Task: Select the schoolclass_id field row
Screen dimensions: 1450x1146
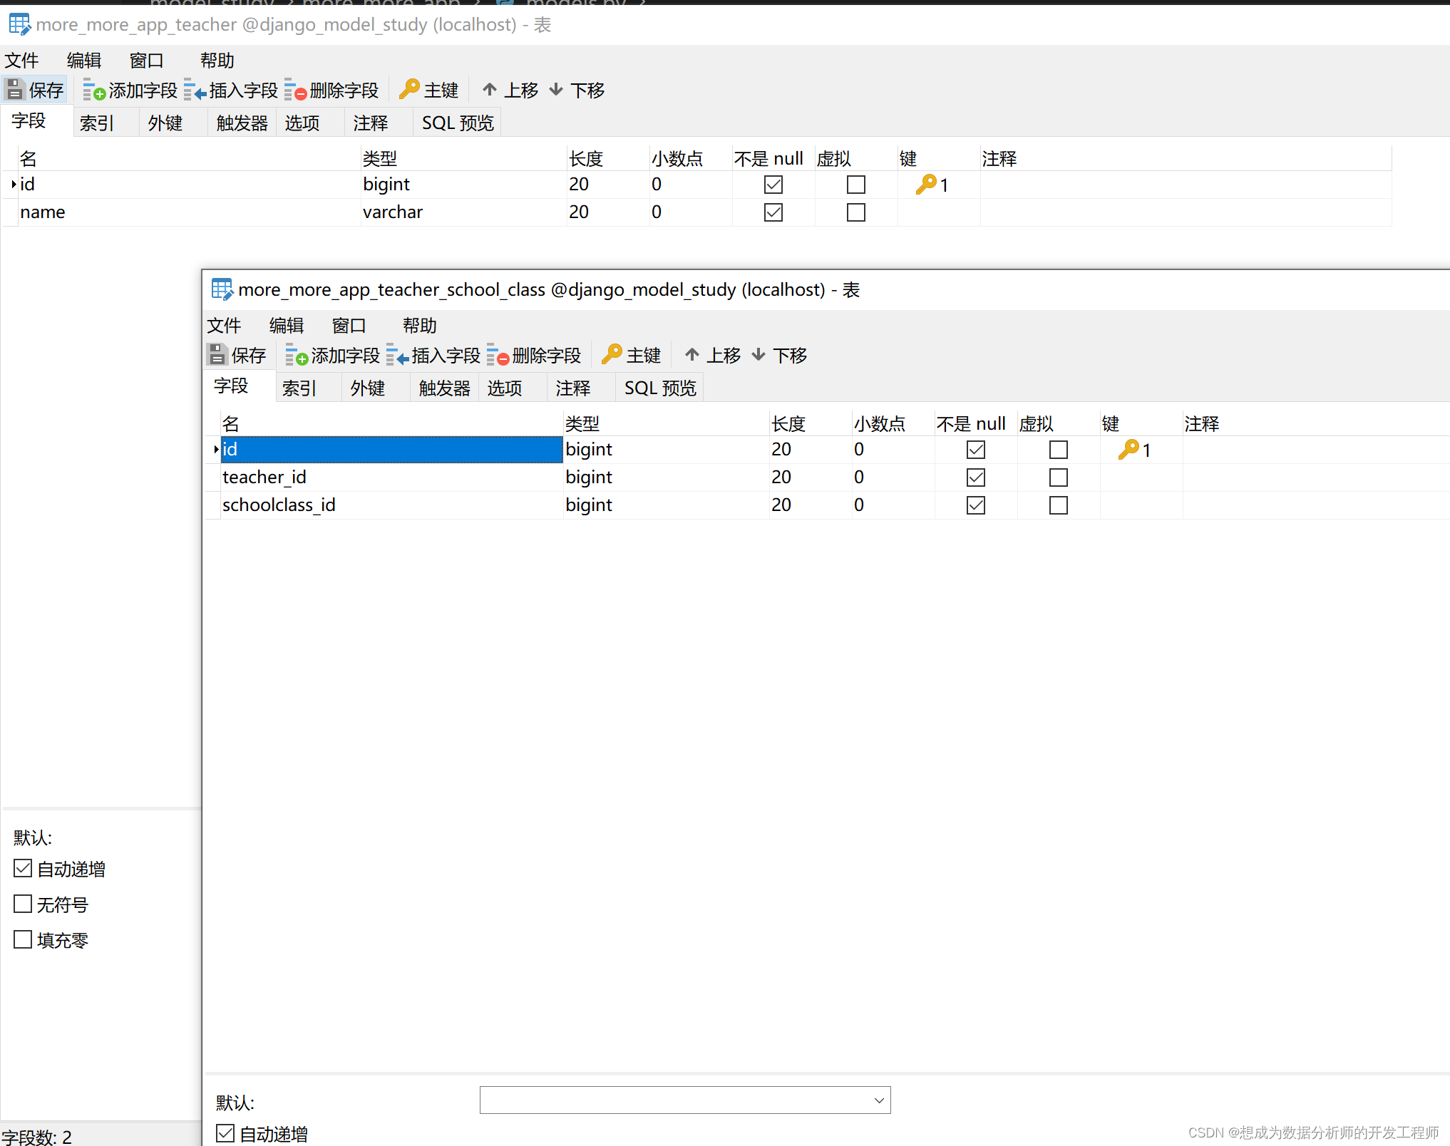Action: (827, 505)
